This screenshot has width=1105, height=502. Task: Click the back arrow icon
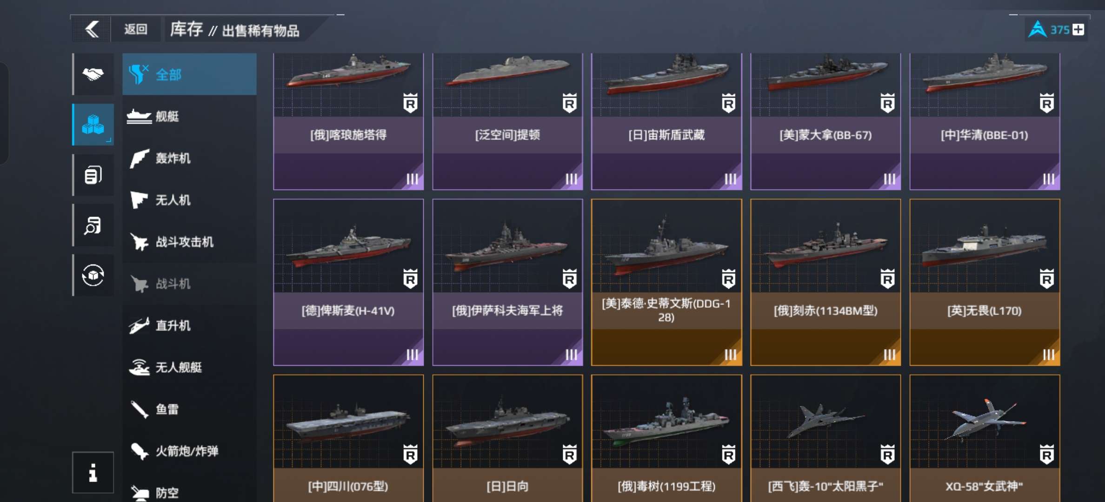(x=92, y=29)
